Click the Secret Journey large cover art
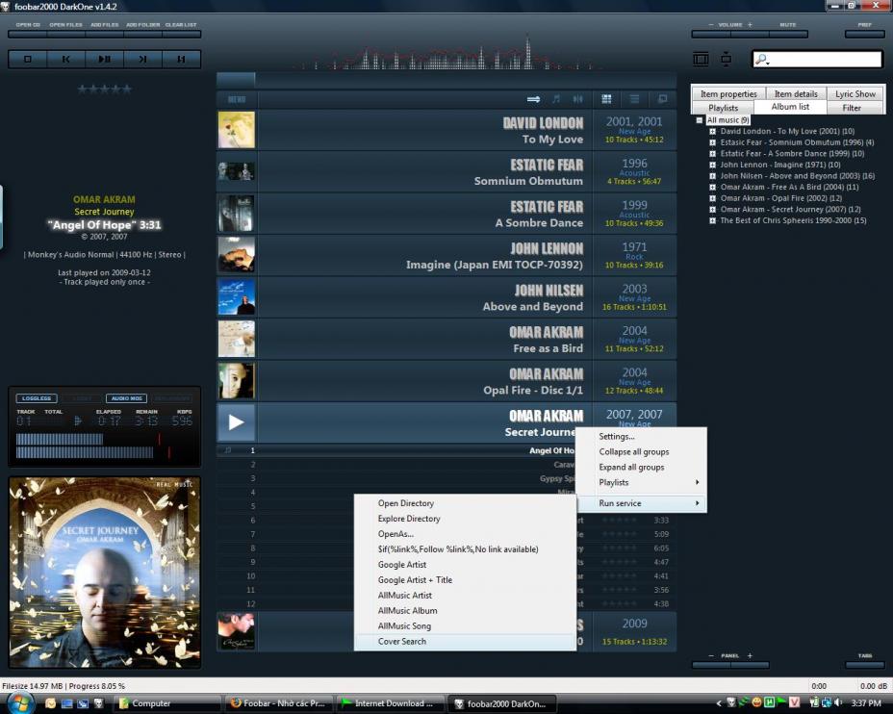893x714 pixels. pyautogui.click(x=105, y=573)
